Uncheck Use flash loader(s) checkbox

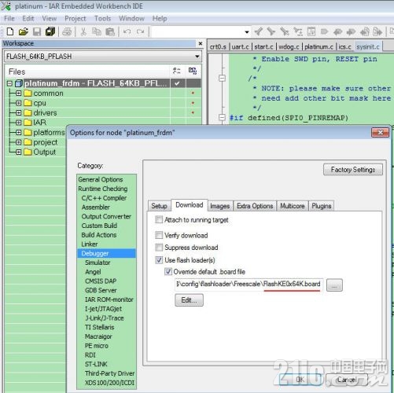pyautogui.click(x=159, y=260)
